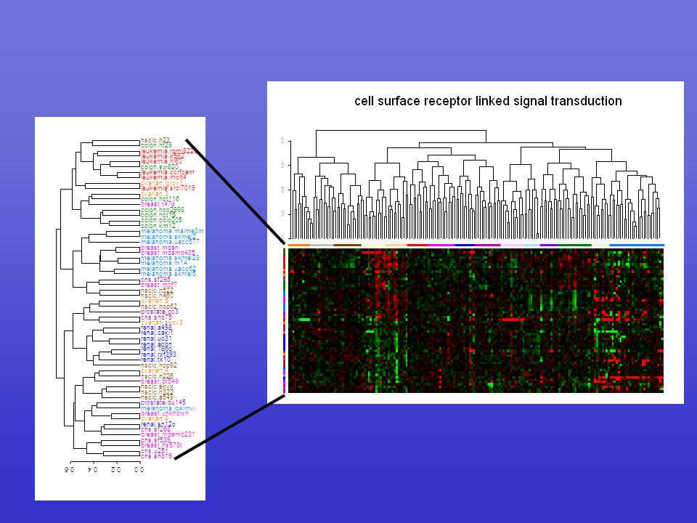Click the 'cns.u251' label
This screenshot has height=523, width=697.
tap(155, 451)
